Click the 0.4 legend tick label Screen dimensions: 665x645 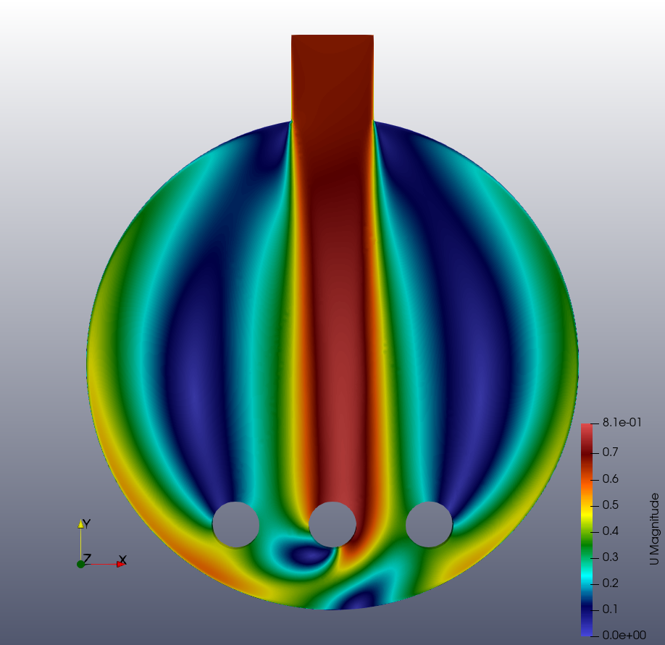[610, 531]
